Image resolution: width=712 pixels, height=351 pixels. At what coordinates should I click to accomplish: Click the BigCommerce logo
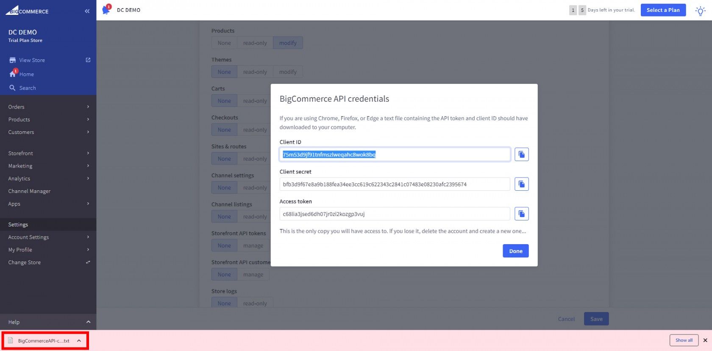tap(27, 11)
